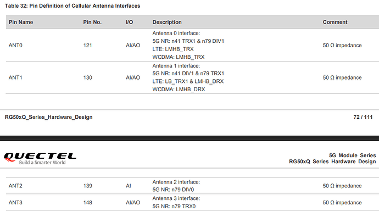Click the Pin No. column header
The width and height of the screenshot is (379, 211).
92,22
